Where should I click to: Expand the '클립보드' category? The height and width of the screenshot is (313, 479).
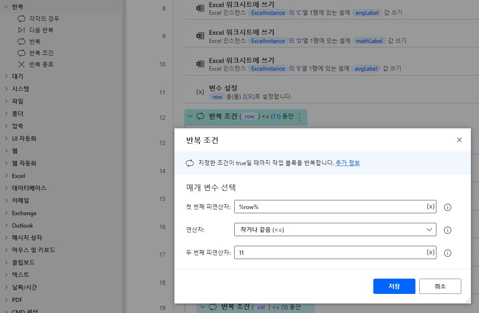6,262
